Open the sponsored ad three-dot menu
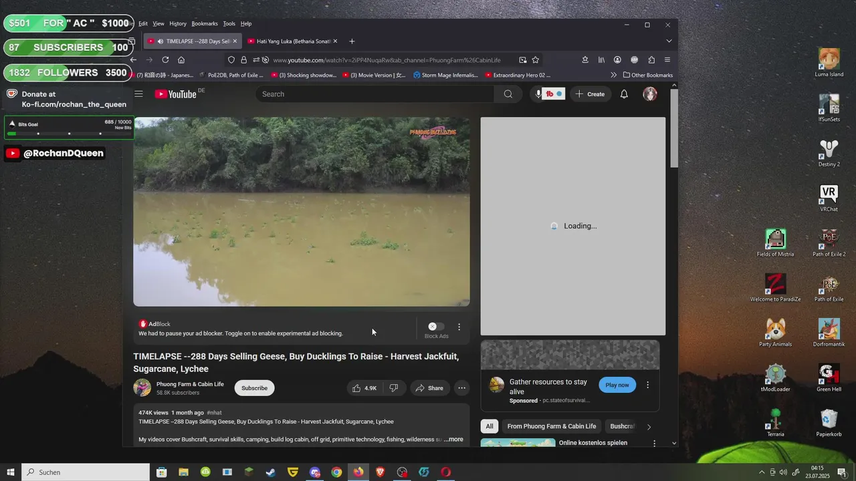856x481 pixels. tap(647, 385)
